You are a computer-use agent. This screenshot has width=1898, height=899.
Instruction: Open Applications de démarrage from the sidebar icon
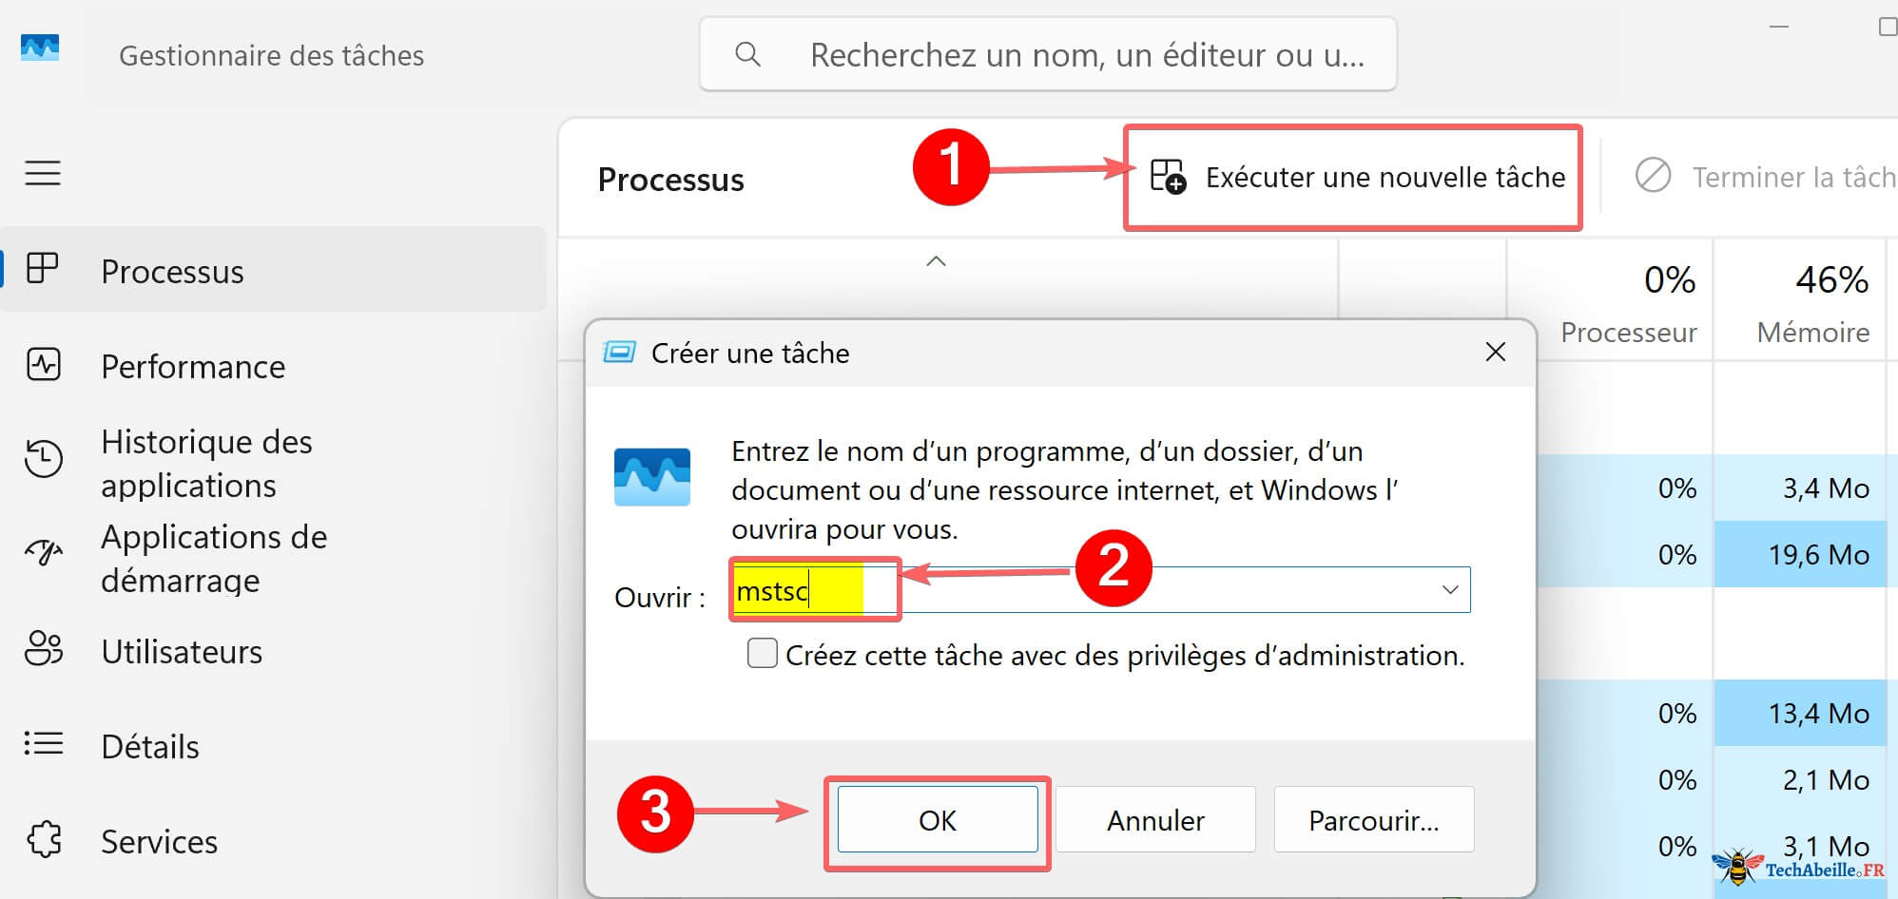point(44,552)
